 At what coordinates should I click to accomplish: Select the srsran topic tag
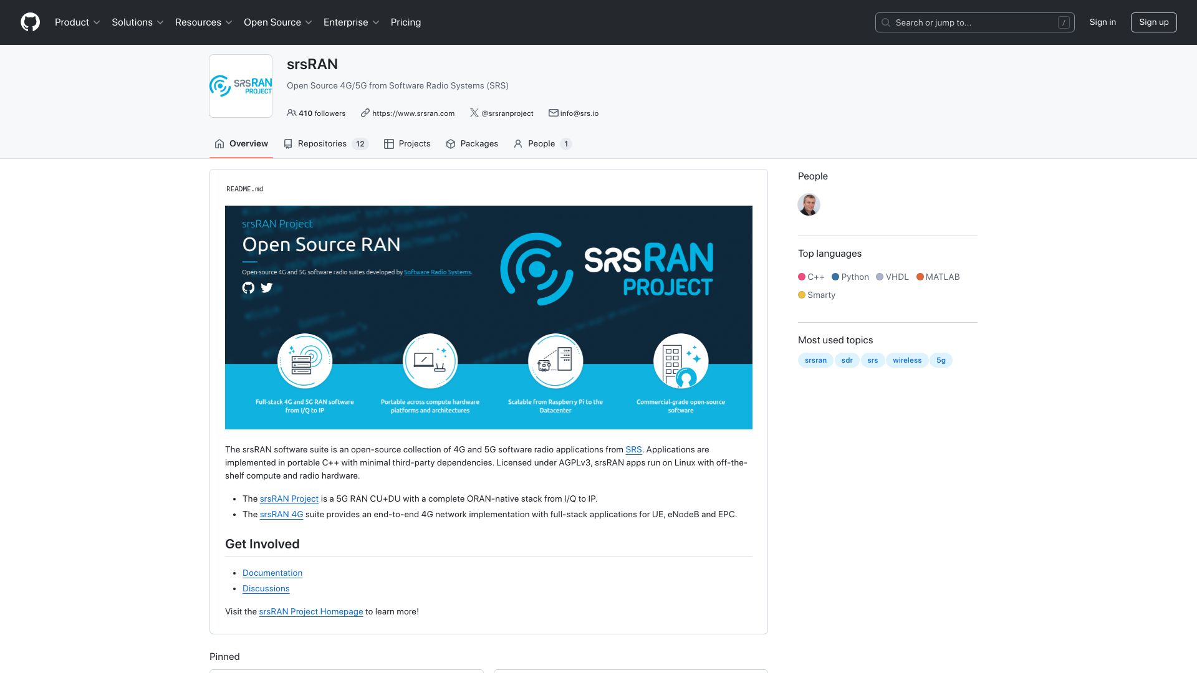[815, 360]
